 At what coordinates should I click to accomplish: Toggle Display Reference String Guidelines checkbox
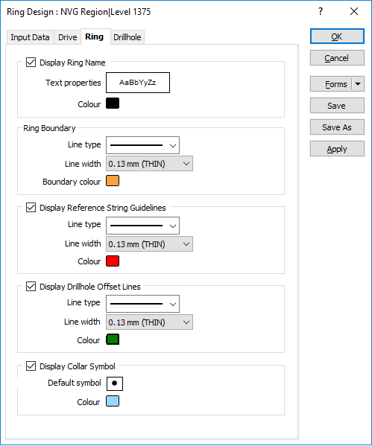pyautogui.click(x=31, y=208)
